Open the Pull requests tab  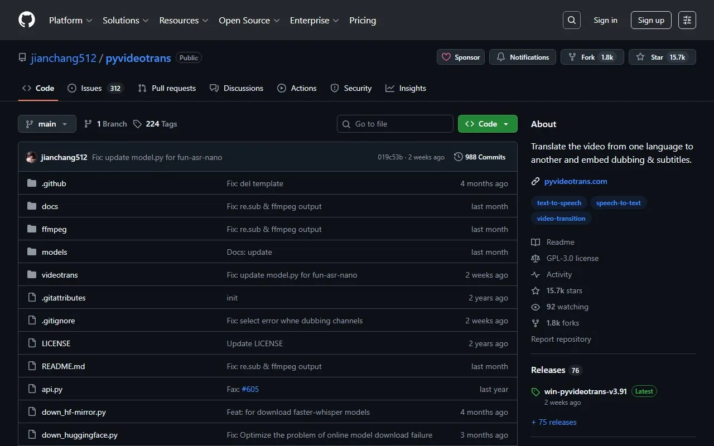coord(167,88)
